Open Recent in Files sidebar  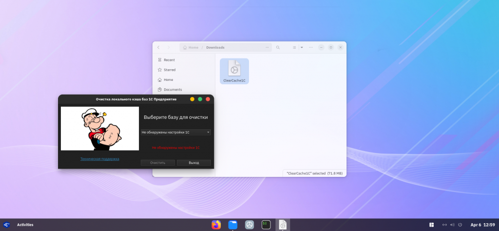(184, 60)
